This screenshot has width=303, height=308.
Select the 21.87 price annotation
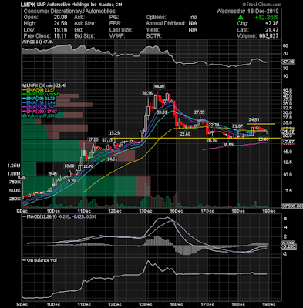[x=237, y=126]
